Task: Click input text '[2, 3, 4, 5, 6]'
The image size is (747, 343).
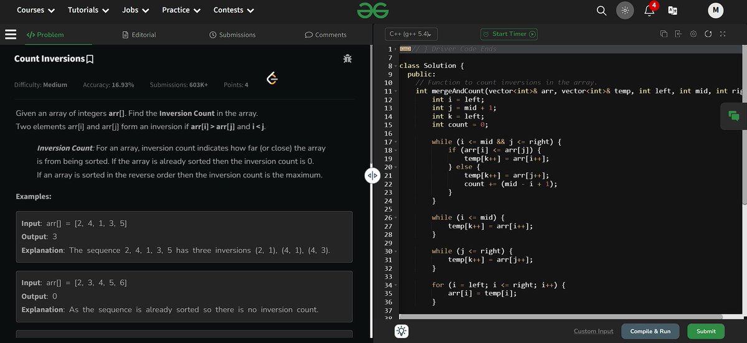Action: [100, 283]
